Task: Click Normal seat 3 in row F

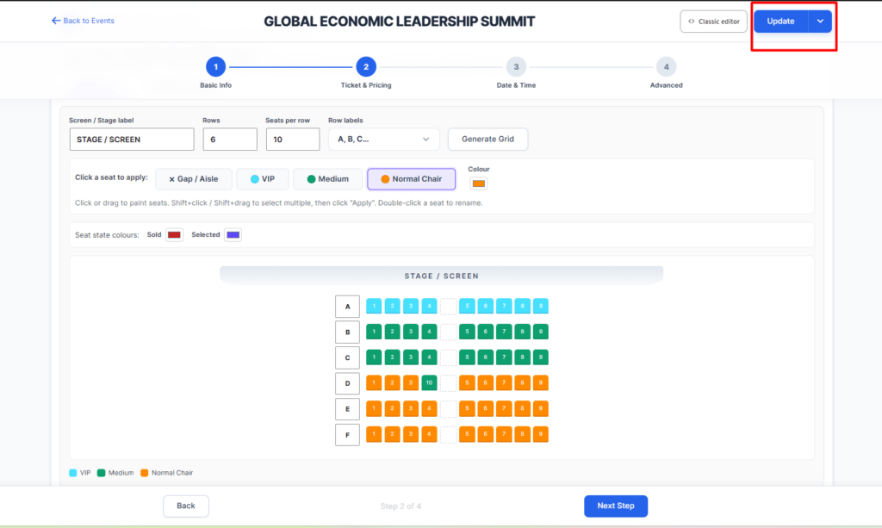Action: click(x=411, y=434)
